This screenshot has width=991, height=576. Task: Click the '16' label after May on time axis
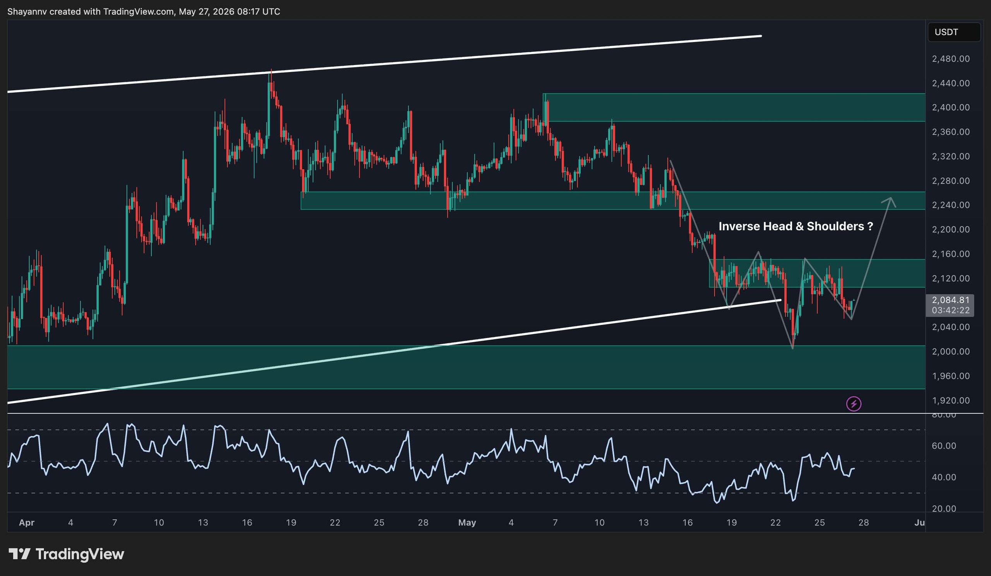688,523
